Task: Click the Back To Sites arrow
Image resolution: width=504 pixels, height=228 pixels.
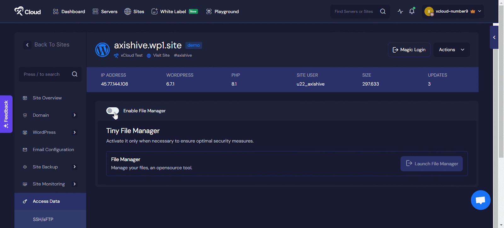Action: click(27, 45)
